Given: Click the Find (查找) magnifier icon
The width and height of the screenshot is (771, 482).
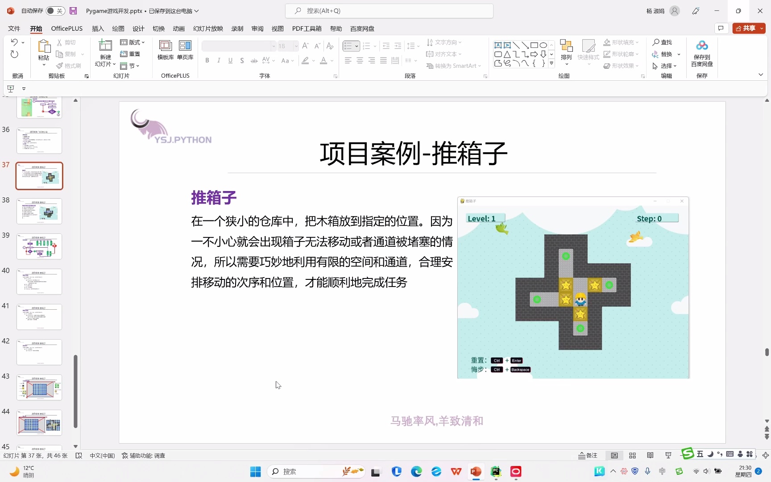Looking at the screenshot, I should click(656, 42).
